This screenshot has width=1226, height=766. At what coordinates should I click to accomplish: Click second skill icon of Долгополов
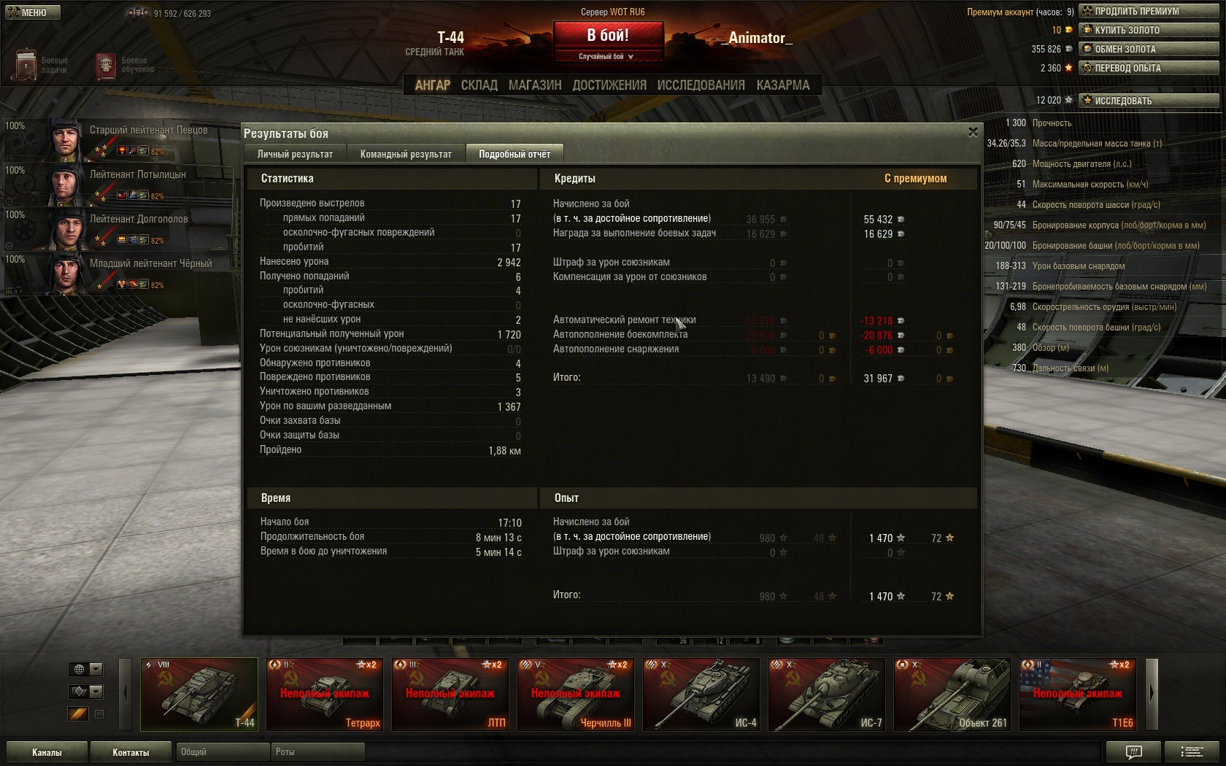(133, 240)
